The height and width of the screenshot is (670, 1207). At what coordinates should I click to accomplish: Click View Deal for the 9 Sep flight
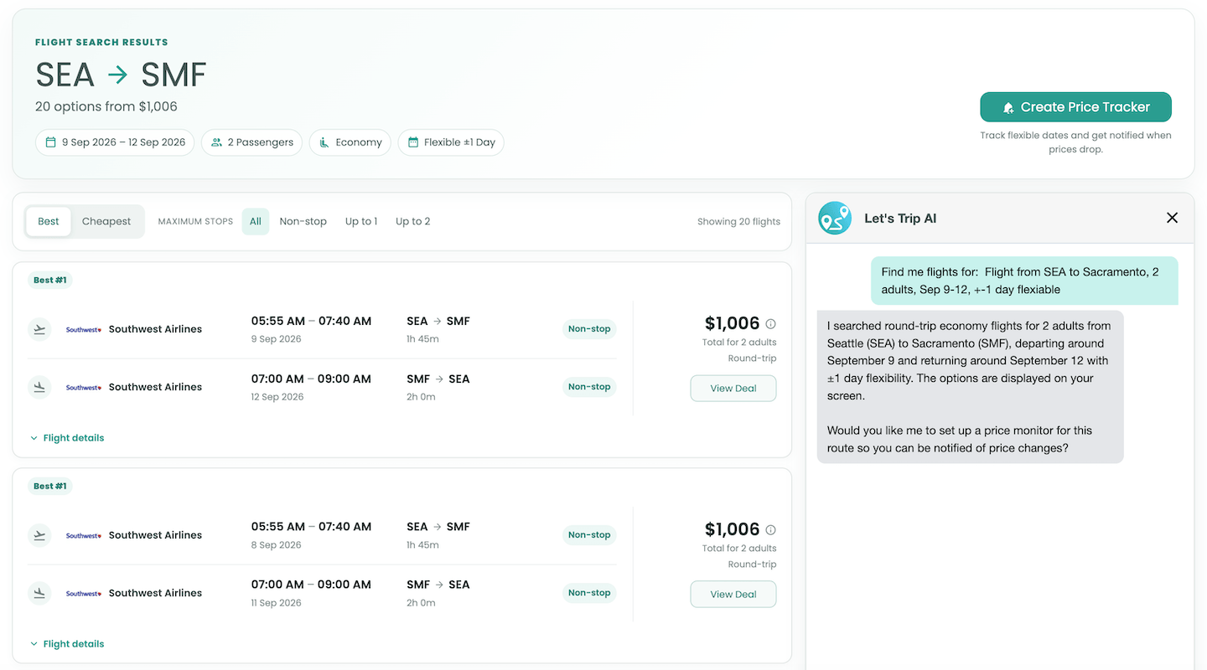tap(733, 389)
